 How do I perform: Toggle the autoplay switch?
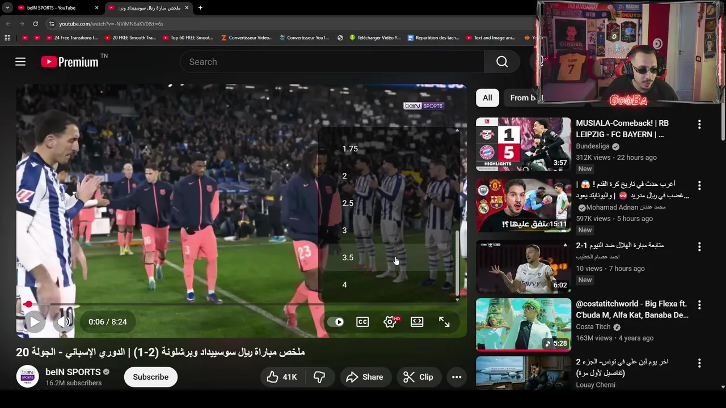[336, 322]
